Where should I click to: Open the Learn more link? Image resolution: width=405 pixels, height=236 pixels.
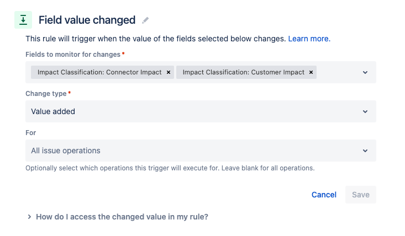309,39
